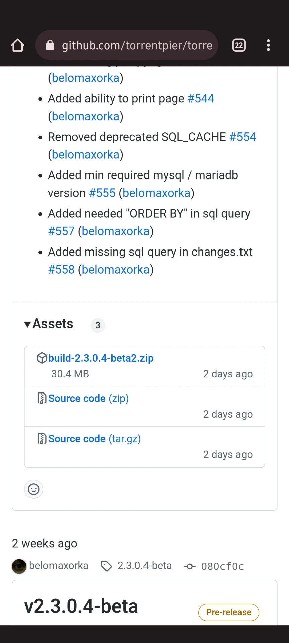
Task: Open the browser three-dot menu
Action: click(x=268, y=45)
